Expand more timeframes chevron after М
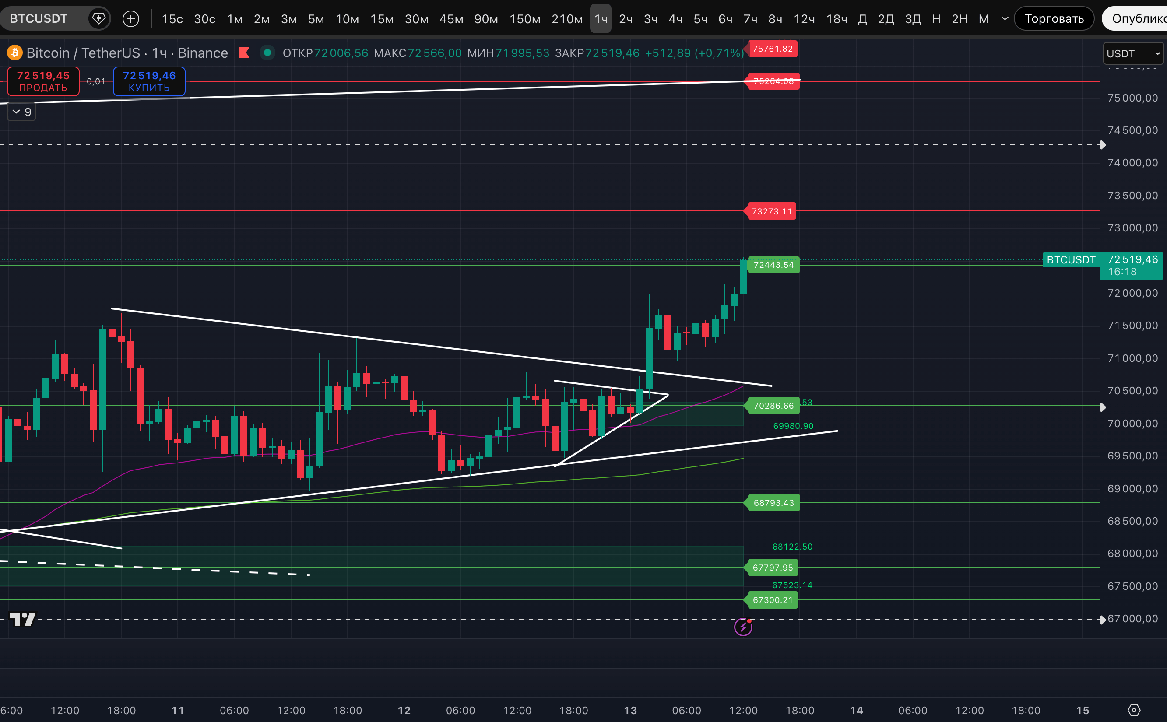1167x722 pixels. point(1005,19)
